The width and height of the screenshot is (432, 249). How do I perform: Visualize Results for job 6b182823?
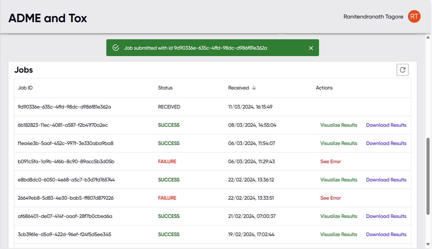tap(339, 125)
